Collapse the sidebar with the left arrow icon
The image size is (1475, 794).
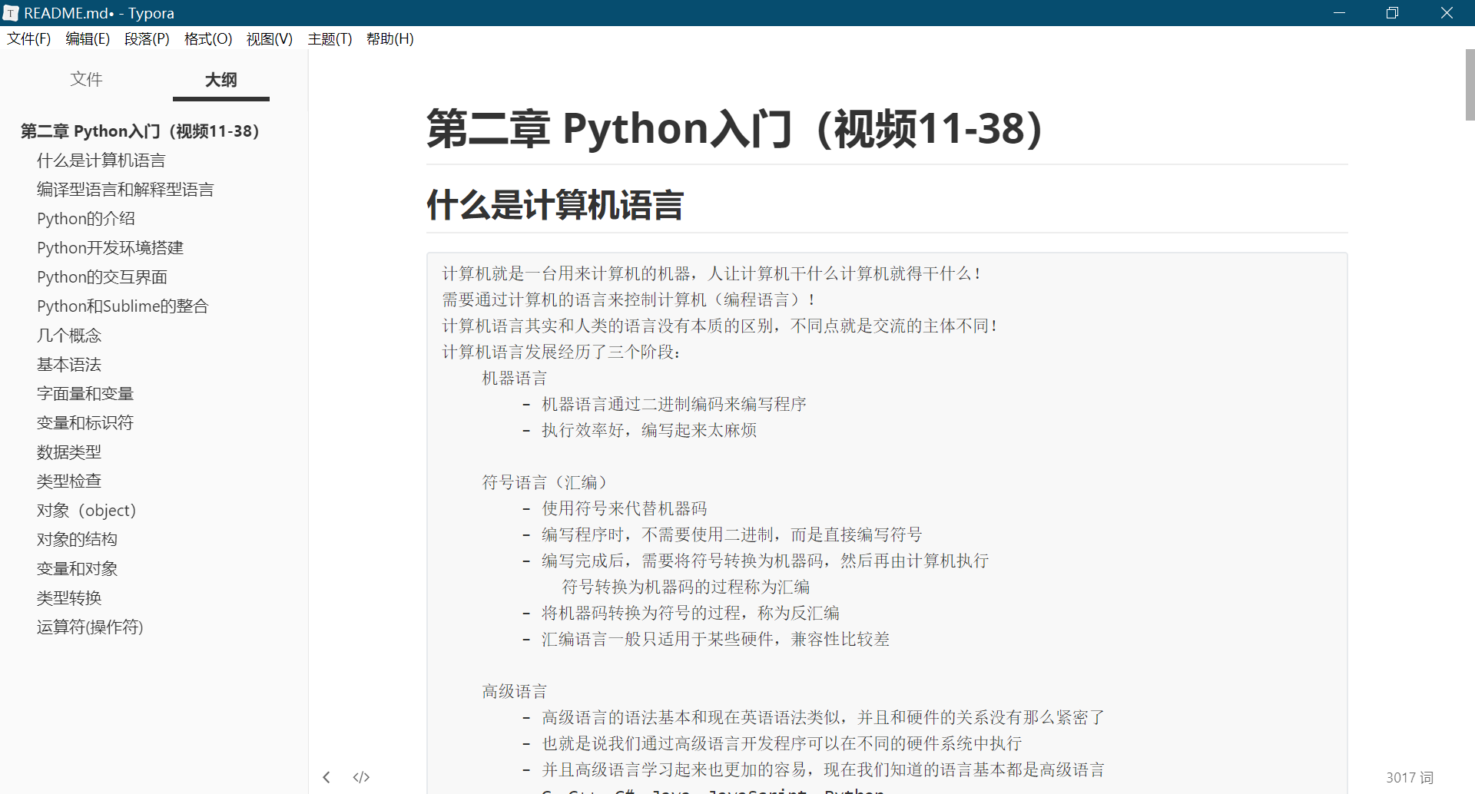326,777
